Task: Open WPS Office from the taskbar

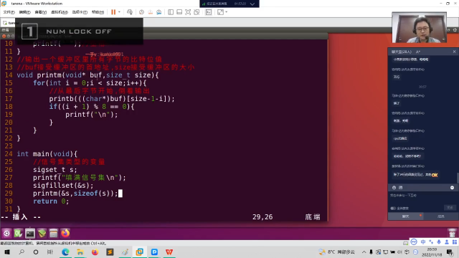Action: coord(169,252)
